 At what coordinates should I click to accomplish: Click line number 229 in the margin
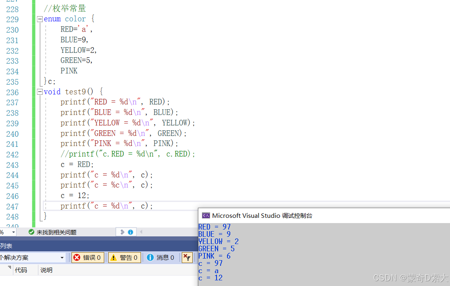[x=13, y=19]
